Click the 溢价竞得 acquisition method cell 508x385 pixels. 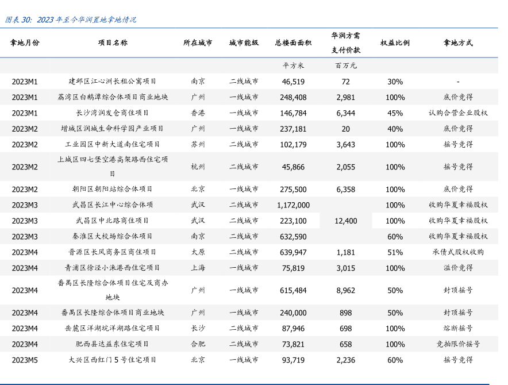point(458,268)
